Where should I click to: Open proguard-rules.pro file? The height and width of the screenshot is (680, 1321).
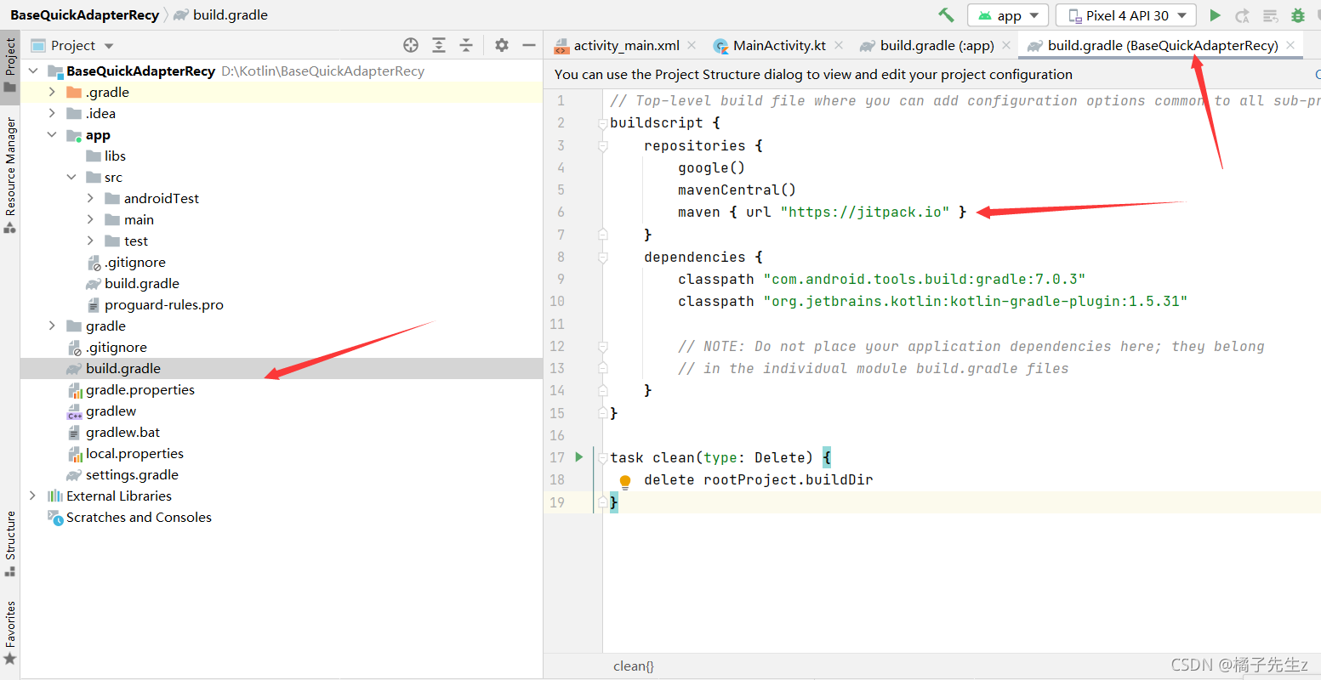click(155, 304)
